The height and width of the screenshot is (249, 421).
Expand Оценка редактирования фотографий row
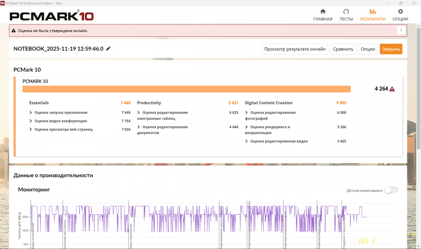(247, 112)
